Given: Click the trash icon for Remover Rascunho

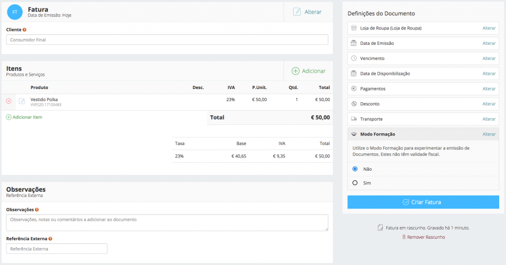Looking at the screenshot, I should 404,237.
